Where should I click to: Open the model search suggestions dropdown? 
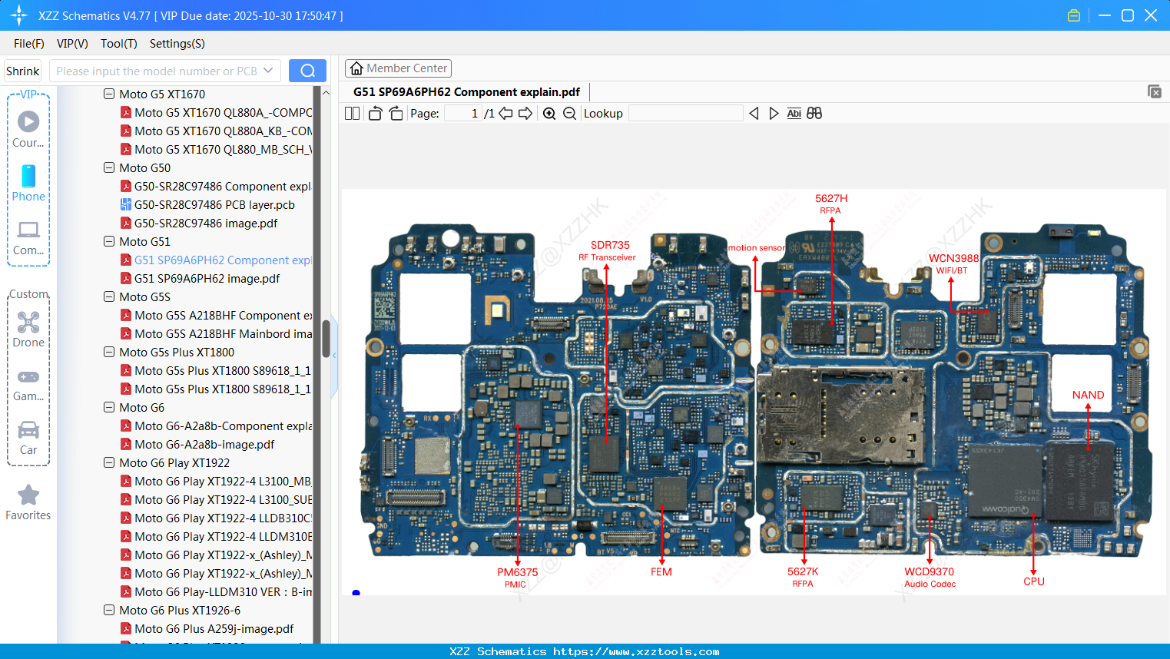pos(270,70)
